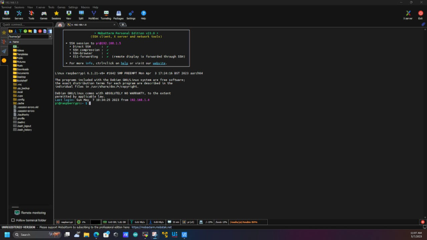Click the Split terminal icon
427x240 pixels.
point(81,14)
